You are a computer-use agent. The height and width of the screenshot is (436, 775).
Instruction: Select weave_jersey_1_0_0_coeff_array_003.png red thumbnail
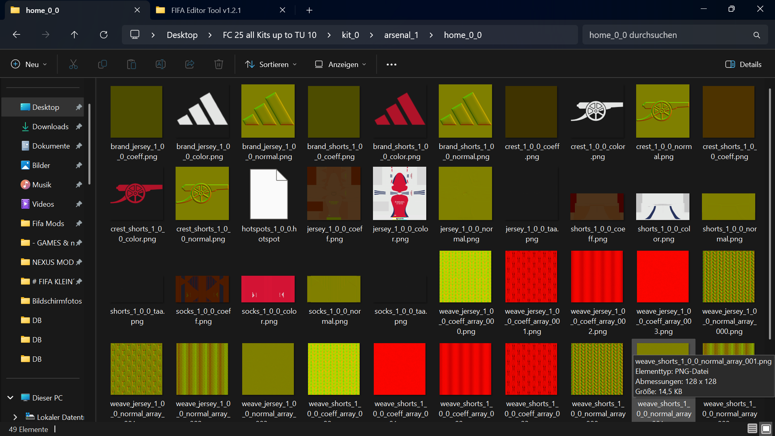(x=663, y=277)
